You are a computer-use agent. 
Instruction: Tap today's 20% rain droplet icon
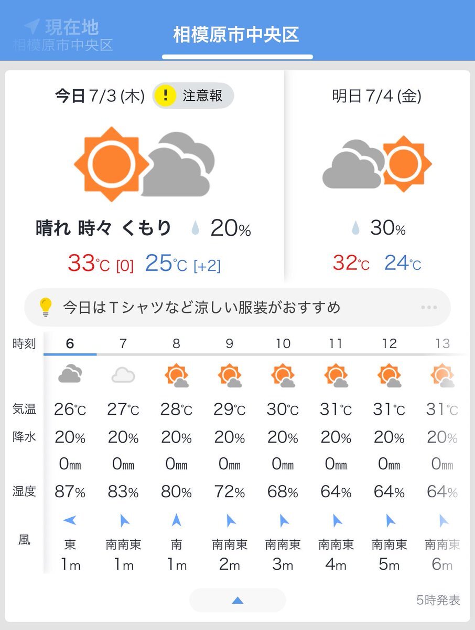(x=196, y=228)
